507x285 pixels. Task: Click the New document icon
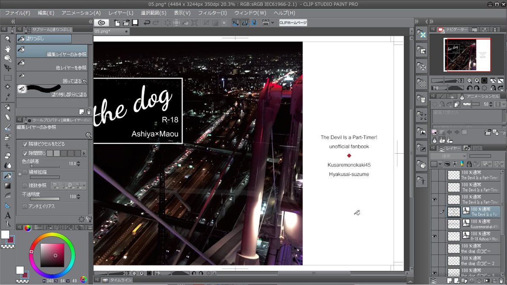coord(117,22)
